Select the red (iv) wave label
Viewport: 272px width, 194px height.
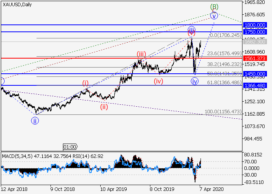point(158,81)
